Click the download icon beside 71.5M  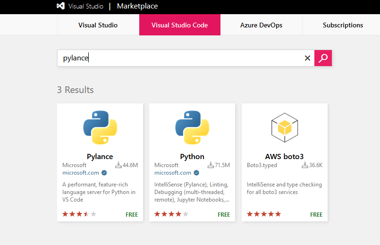point(211,165)
